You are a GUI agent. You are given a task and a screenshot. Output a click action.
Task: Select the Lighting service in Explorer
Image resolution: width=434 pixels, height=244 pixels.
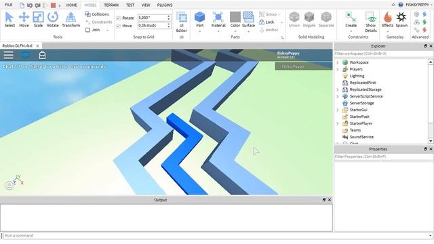(357, 76)
